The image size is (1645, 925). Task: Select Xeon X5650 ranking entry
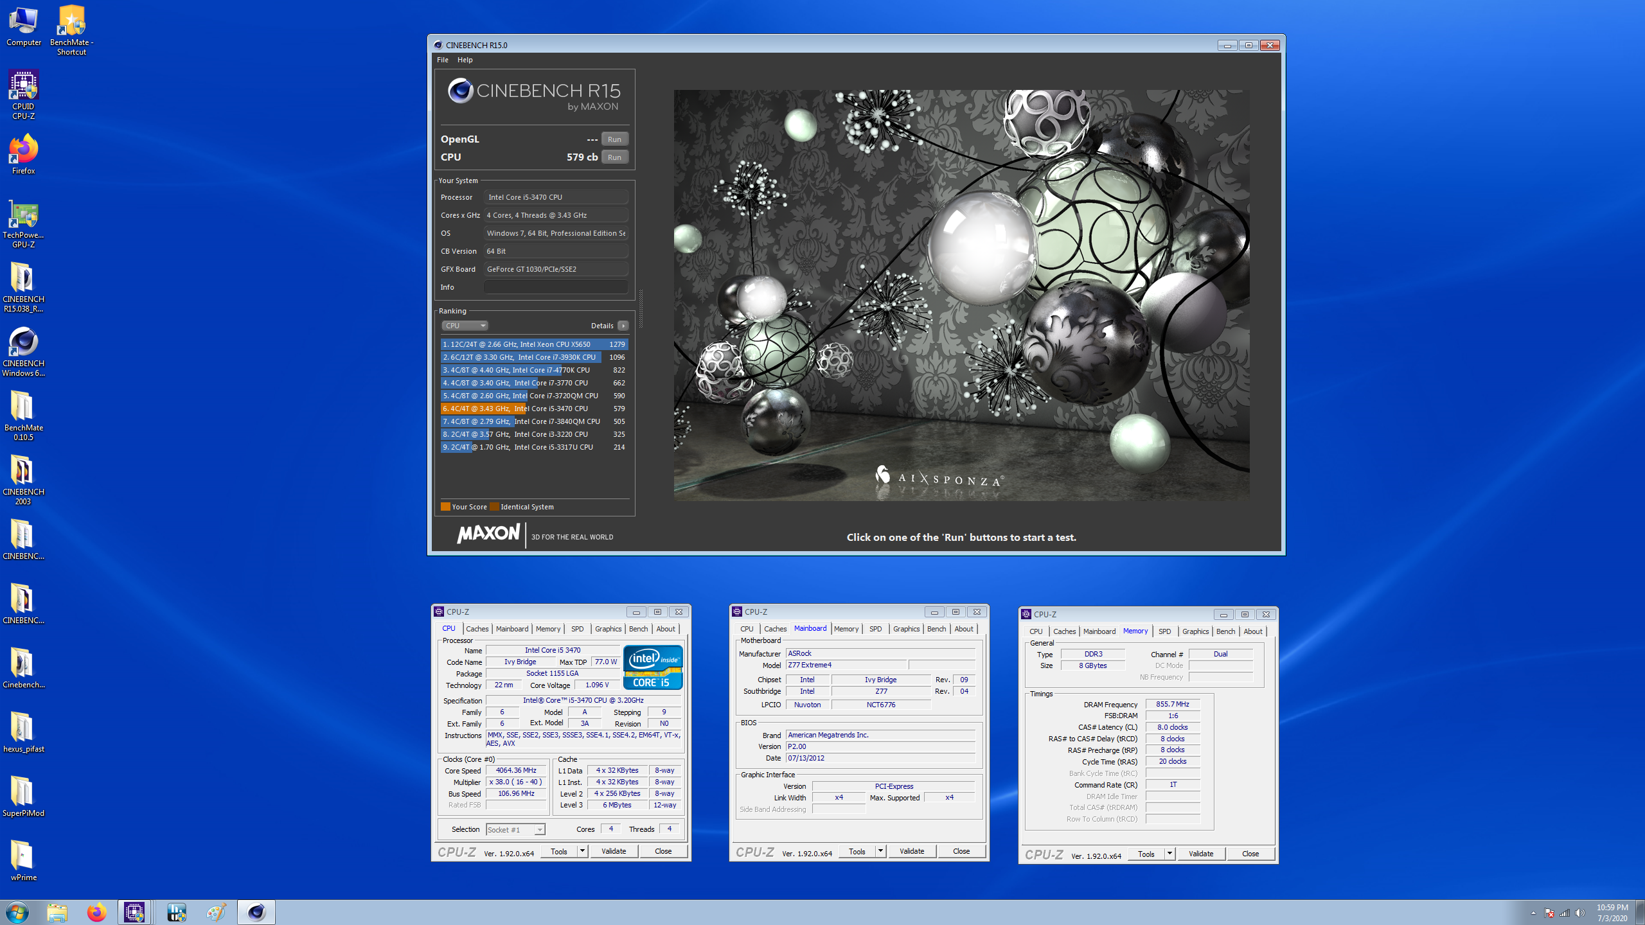534,344
